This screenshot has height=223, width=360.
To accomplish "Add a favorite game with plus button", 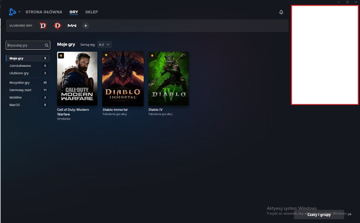I will [x=86, y=26].
